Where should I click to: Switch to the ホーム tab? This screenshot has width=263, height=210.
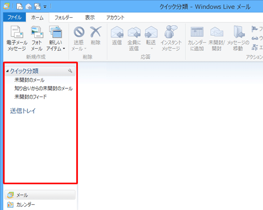(37, 17)
